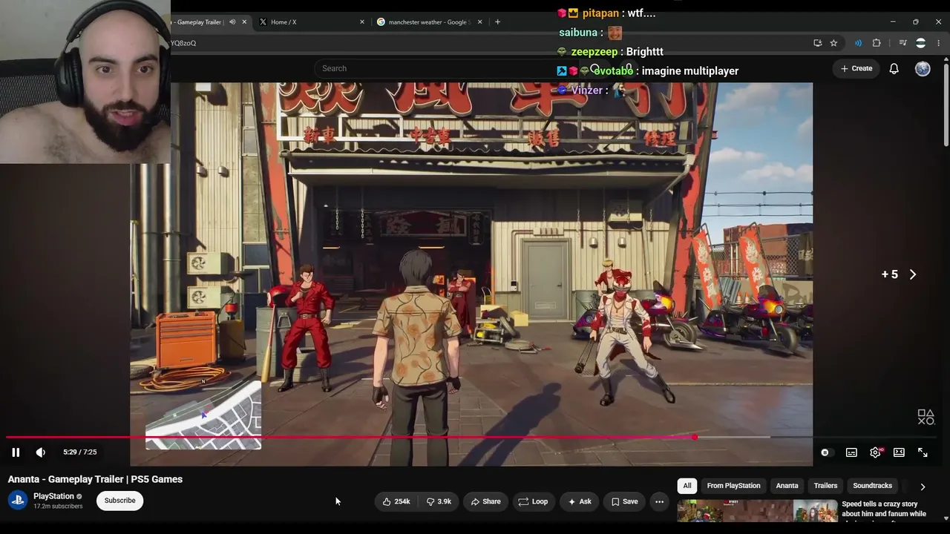This screenshot has height=534, width=950.
Task: Open a new browser tab
Action: click(x=497, y=22)
